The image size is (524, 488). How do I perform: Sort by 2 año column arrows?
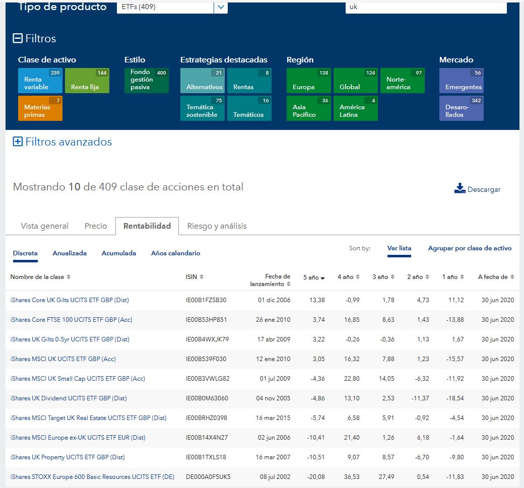(x=427, y=277)
